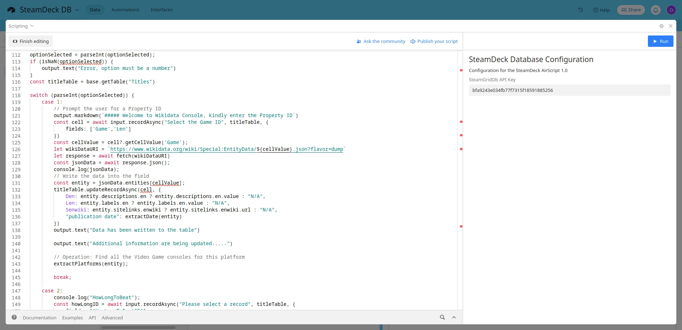
Task: Expand the documentation panel chevron
Action: pos(454,317)
